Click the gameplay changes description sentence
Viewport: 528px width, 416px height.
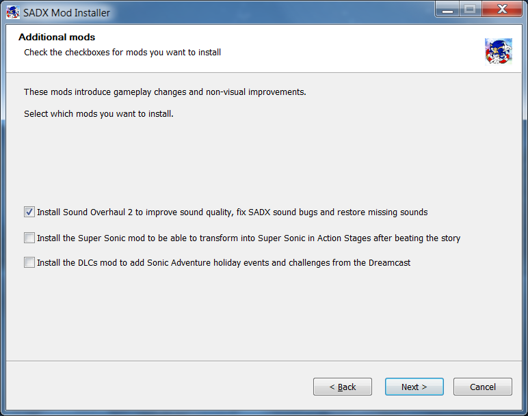[165, 92]
